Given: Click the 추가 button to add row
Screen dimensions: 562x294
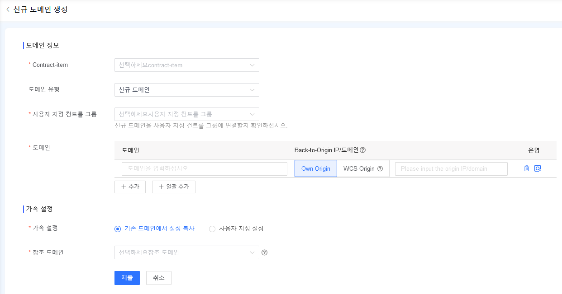Looking at the screenshot, I should 130,187.
